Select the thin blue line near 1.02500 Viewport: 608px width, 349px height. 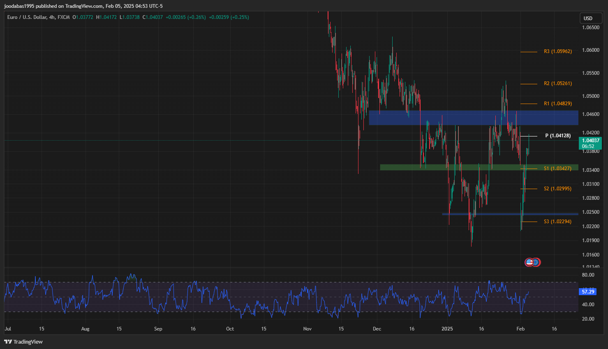[493, 214]
